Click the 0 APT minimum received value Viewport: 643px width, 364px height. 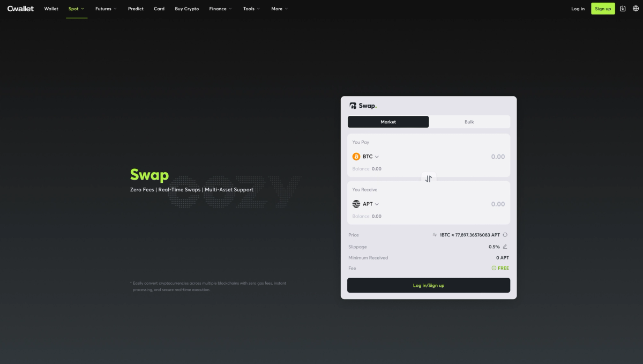(503, 258)
